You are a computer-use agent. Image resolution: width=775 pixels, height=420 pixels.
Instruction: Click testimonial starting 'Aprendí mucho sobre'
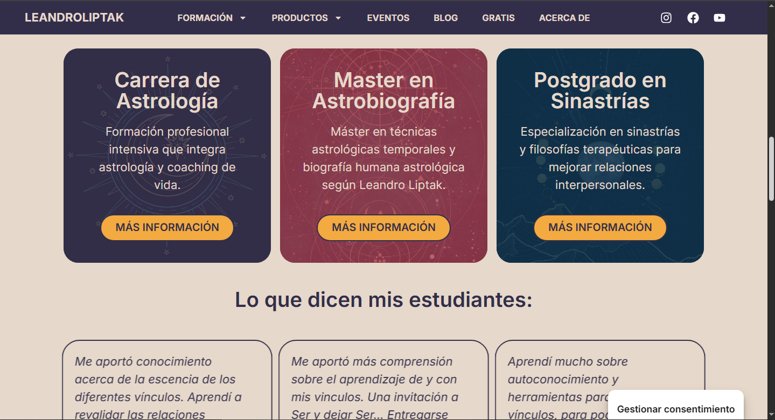coord(568,388)
